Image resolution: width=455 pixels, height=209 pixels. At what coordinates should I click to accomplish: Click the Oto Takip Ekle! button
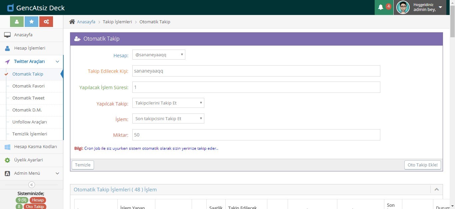422,165
